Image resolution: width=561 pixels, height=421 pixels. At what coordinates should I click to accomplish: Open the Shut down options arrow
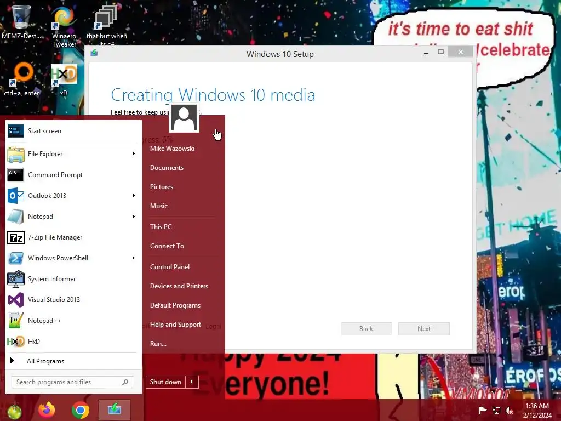pos(192,382)
